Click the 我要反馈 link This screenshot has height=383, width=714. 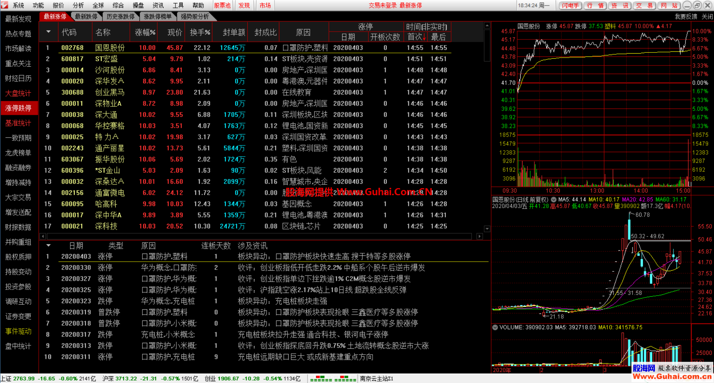[686, 17]
